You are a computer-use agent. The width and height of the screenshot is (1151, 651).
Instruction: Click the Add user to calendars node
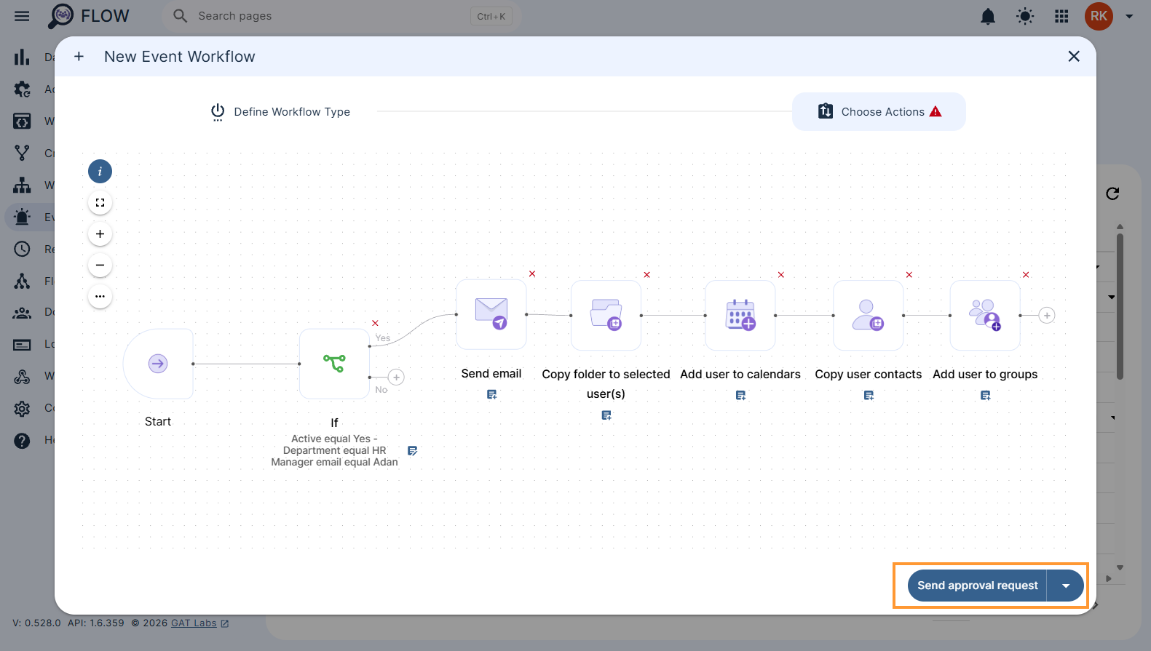pos(740,315)
